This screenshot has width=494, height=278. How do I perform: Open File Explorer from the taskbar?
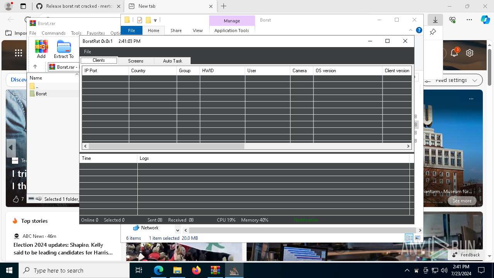coord(177,270)
